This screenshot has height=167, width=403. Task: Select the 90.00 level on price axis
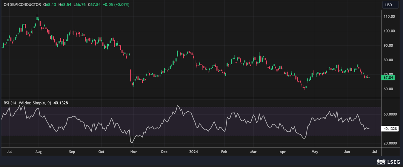(x=389, y=46)
